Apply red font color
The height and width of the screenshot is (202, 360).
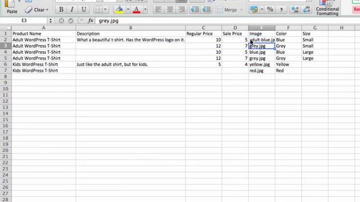point(137,10)
